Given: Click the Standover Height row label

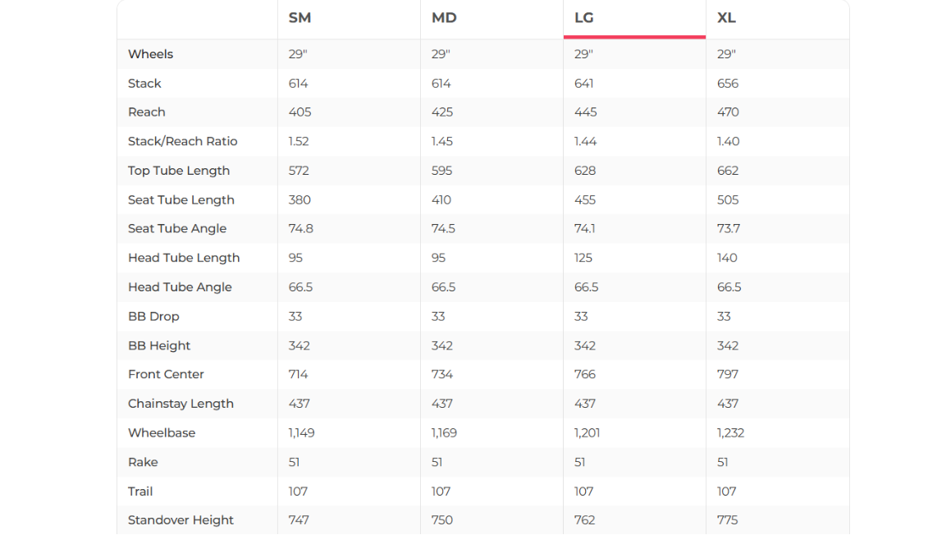Looking at the screenshot, I should click(181, 520).
